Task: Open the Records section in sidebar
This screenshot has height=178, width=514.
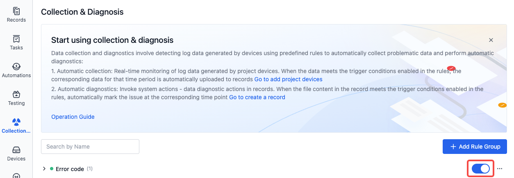Action: [x=16, y=15]
